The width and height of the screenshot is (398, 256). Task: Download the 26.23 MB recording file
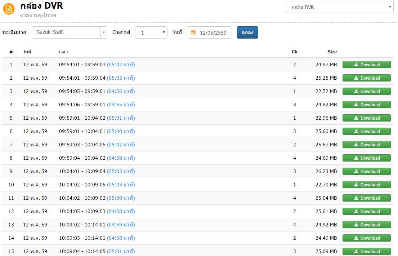pos(366,172)
